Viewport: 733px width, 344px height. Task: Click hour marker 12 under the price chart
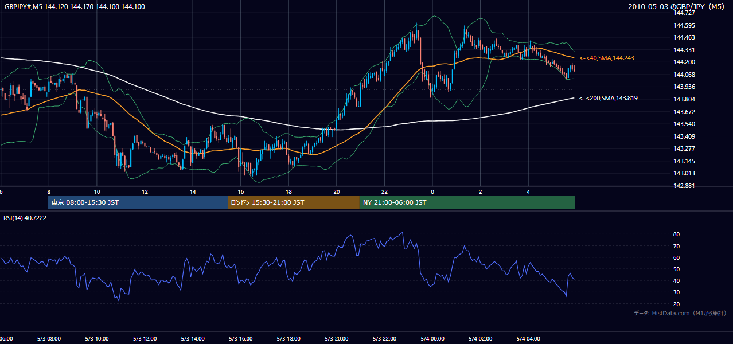[x=145, y=191]
